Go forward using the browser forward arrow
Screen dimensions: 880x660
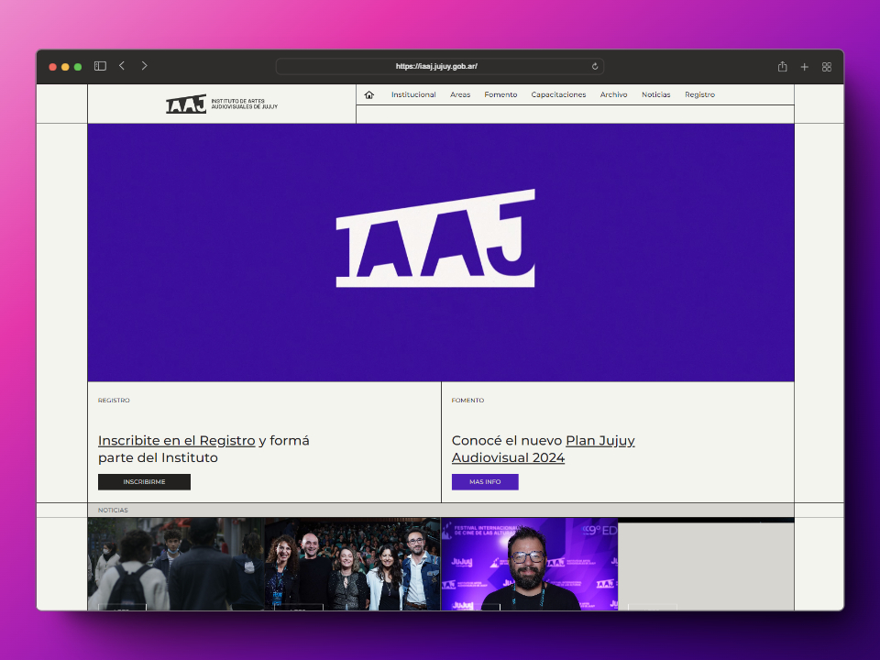tap(144, 66)
